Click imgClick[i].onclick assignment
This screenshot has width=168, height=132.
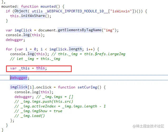[31, 87]
